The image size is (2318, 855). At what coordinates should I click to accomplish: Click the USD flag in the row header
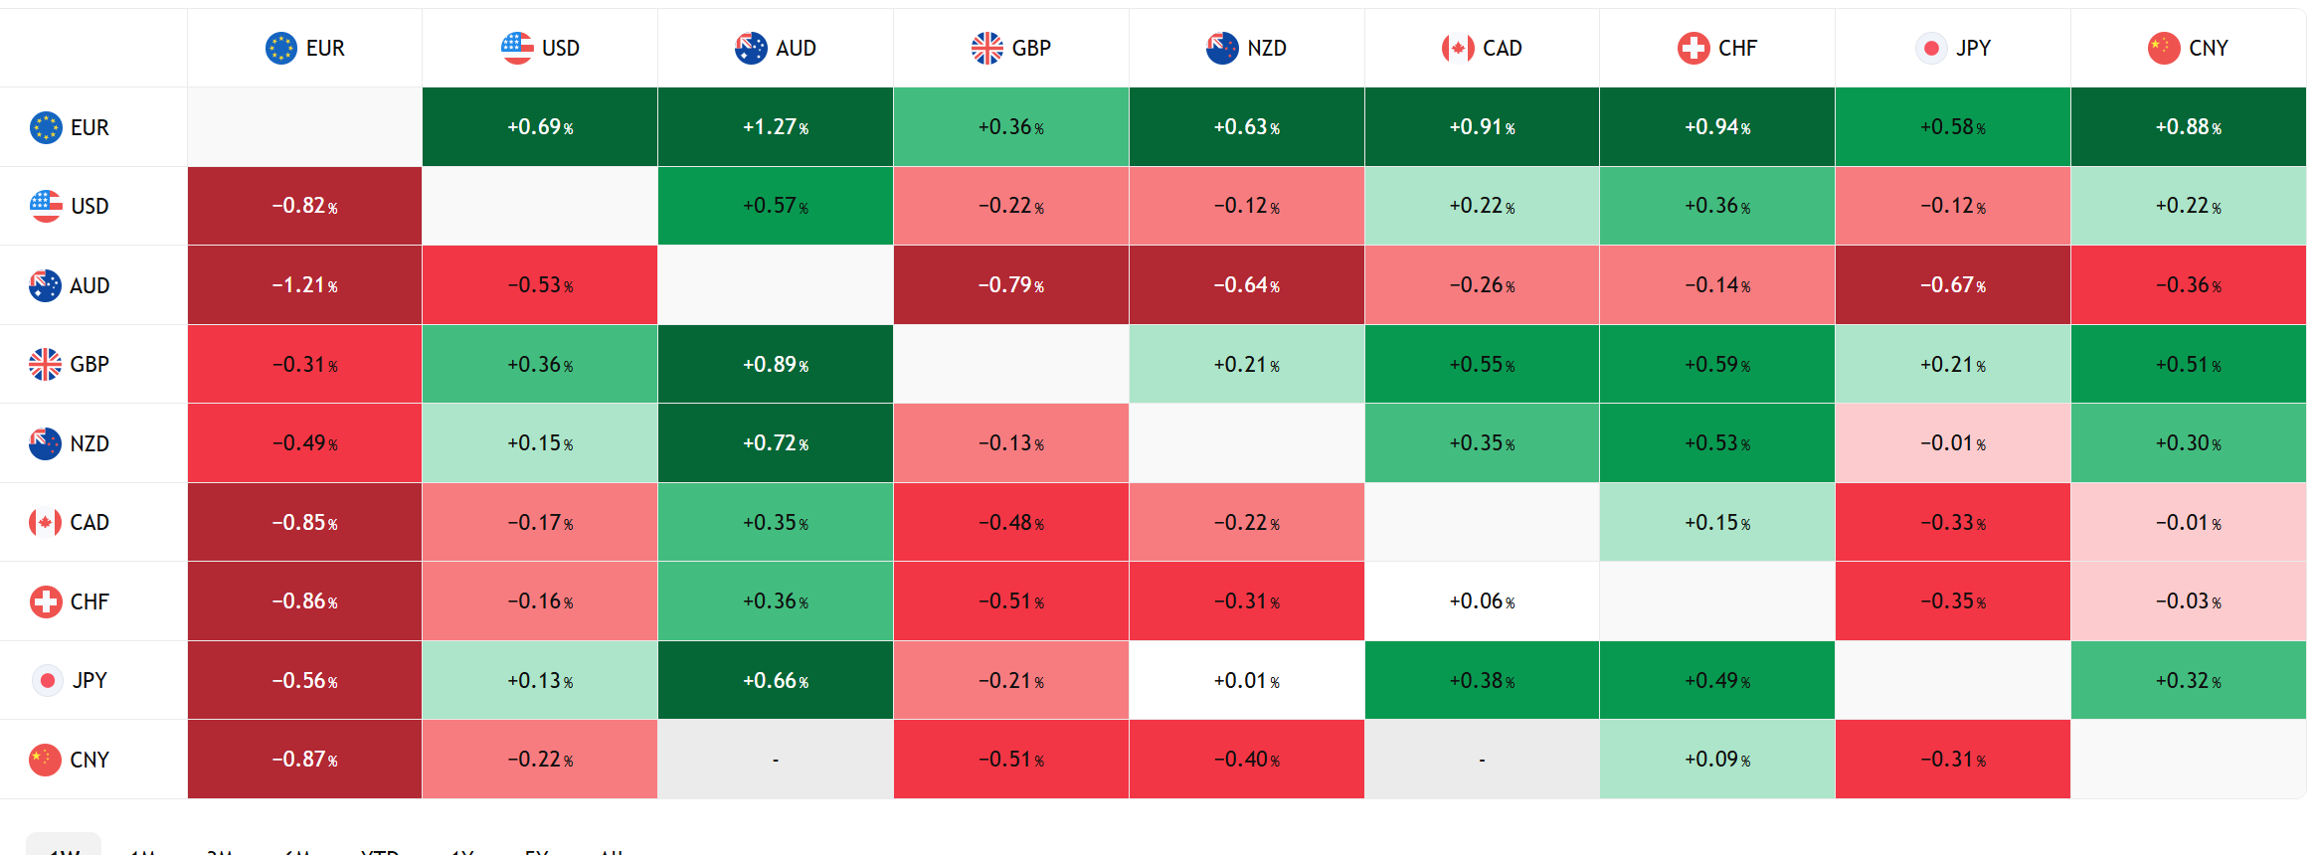(x=46, y=206)
